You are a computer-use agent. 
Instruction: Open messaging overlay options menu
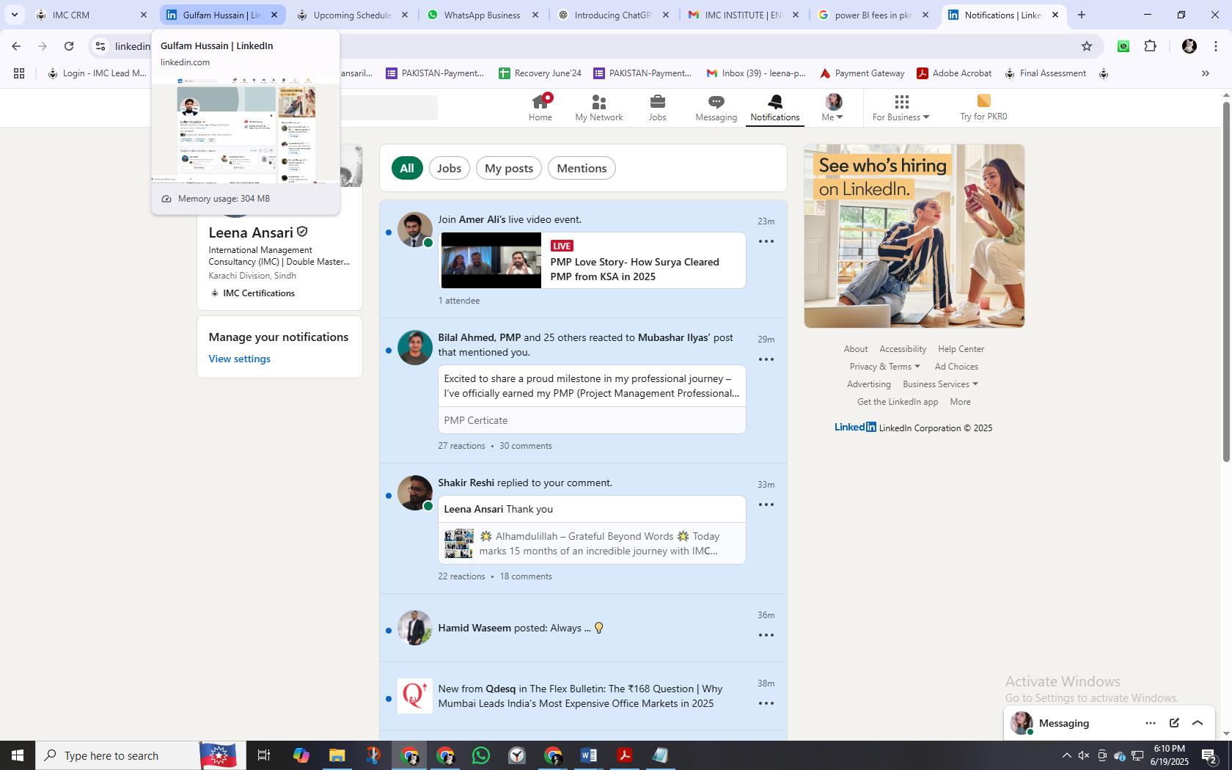(1150, 723)
